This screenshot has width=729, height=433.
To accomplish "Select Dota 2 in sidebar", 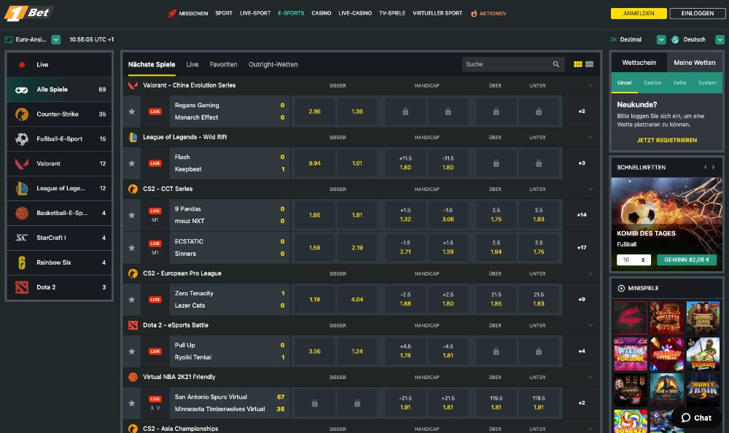I will [60, 287].
